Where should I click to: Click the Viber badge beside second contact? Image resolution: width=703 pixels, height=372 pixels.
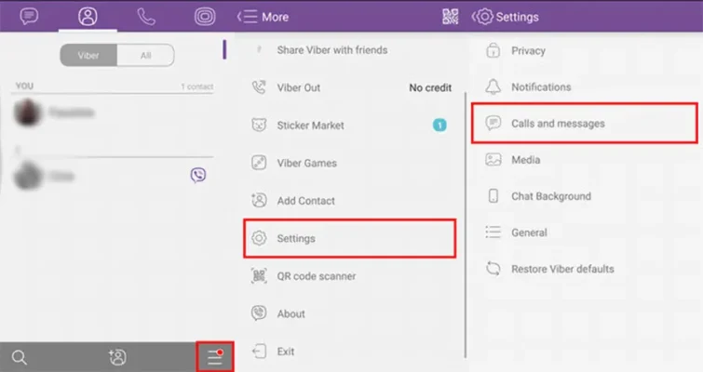point(197,175)
